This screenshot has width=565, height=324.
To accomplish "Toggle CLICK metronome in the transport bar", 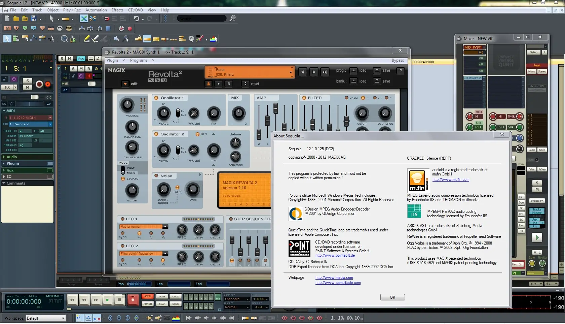I will (176, 297).
